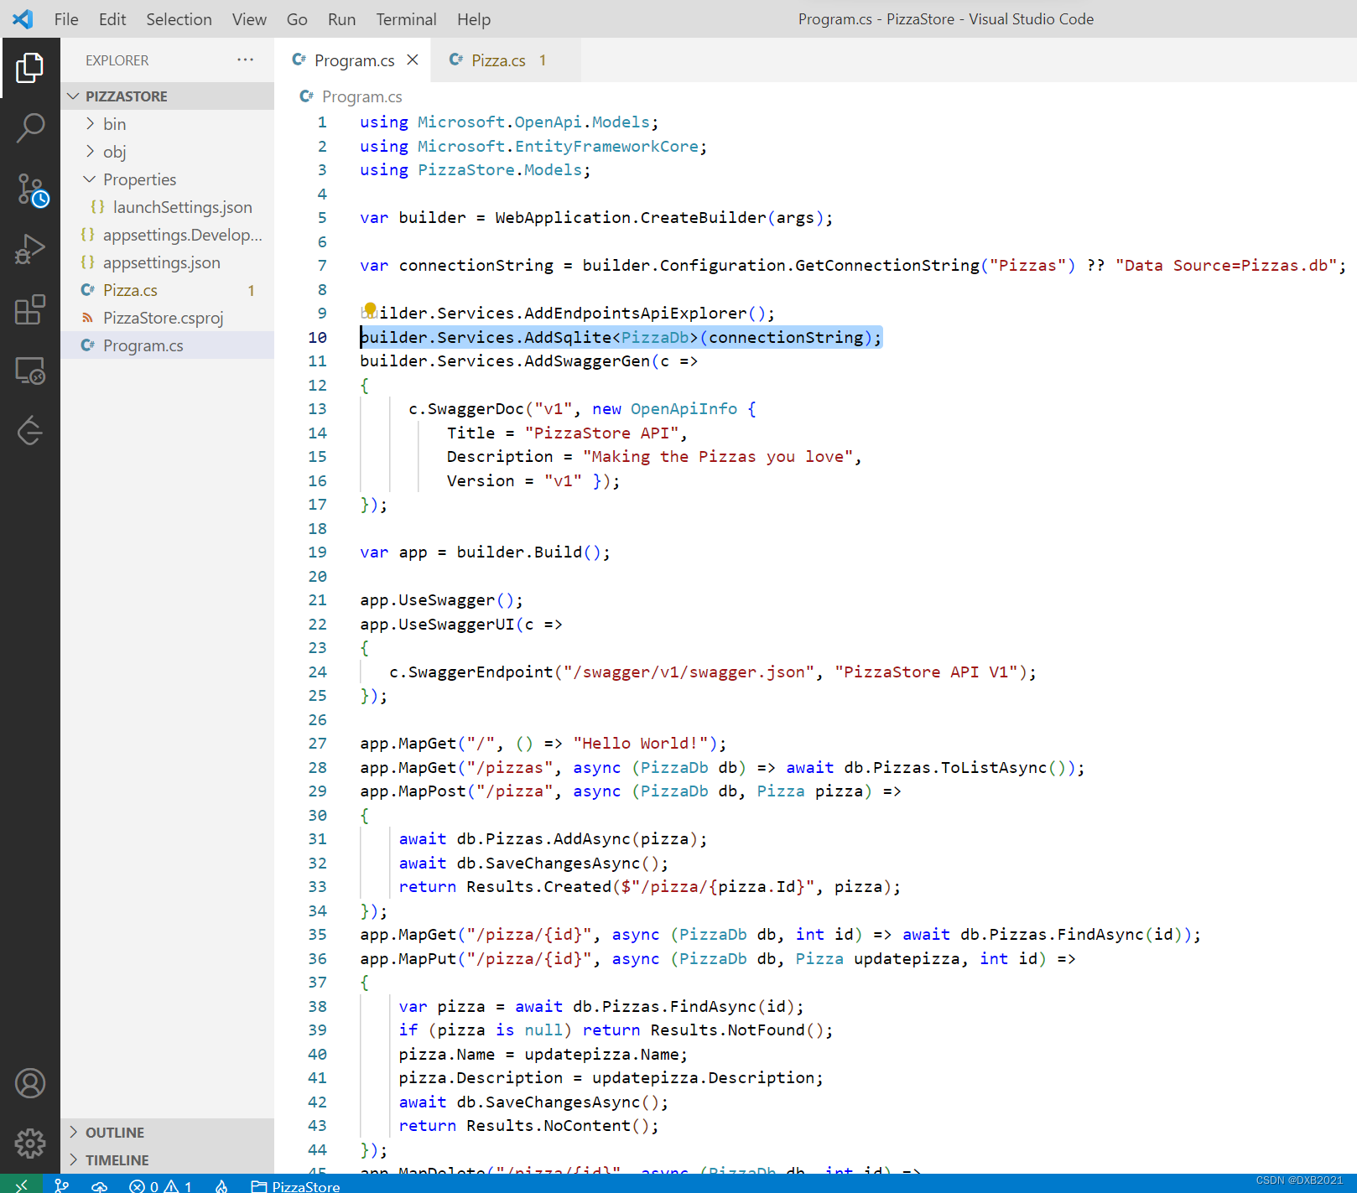
Task: Switch to the Pizza.cs editor tab
Action: 505,60
